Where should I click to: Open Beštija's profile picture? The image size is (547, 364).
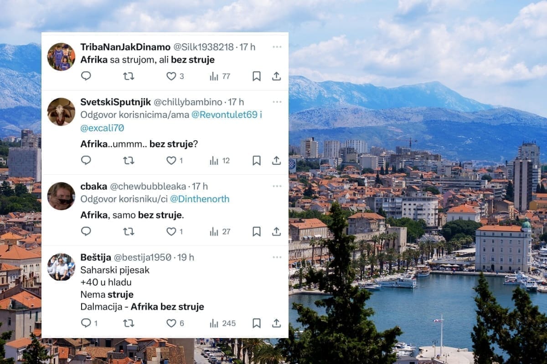pyautogui.click(x=61, y=267)
